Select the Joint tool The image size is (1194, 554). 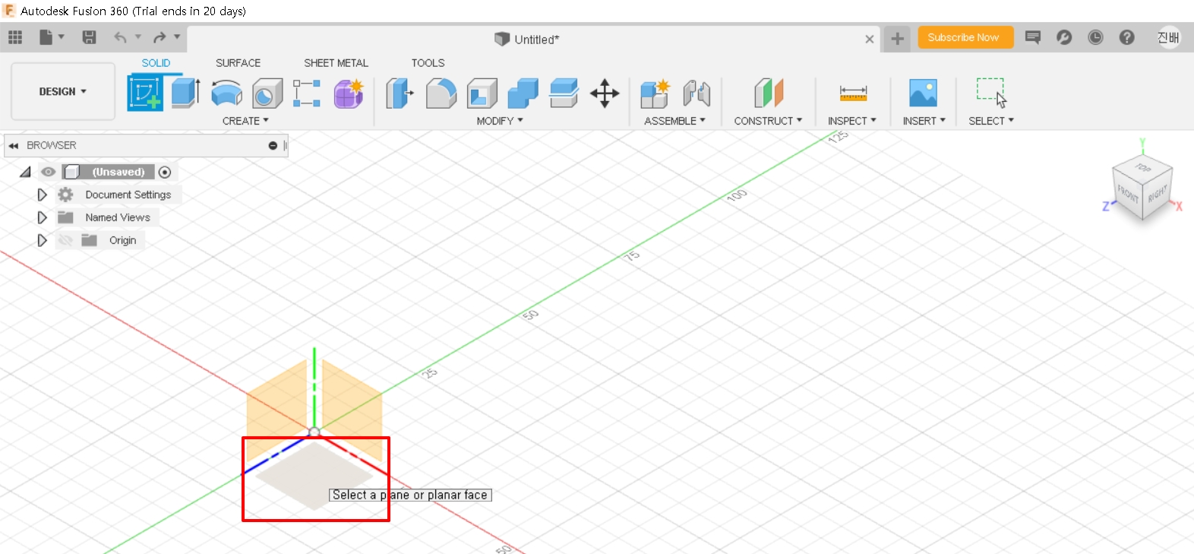click(x=696, y=93)
